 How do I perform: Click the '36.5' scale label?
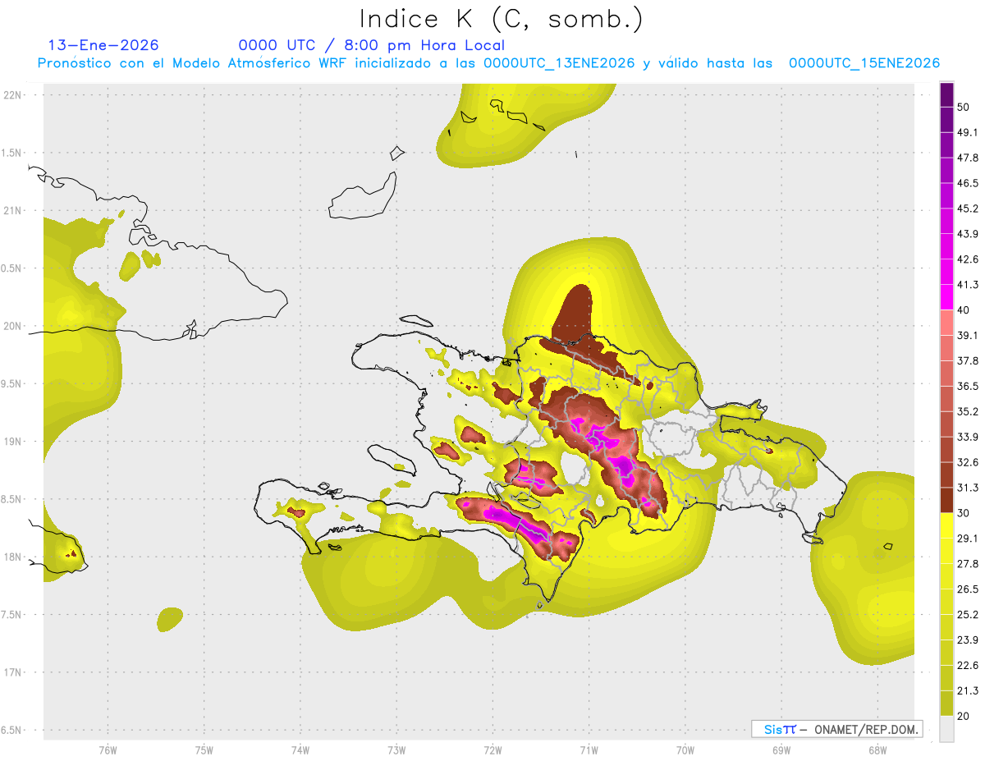coord(968,386)
